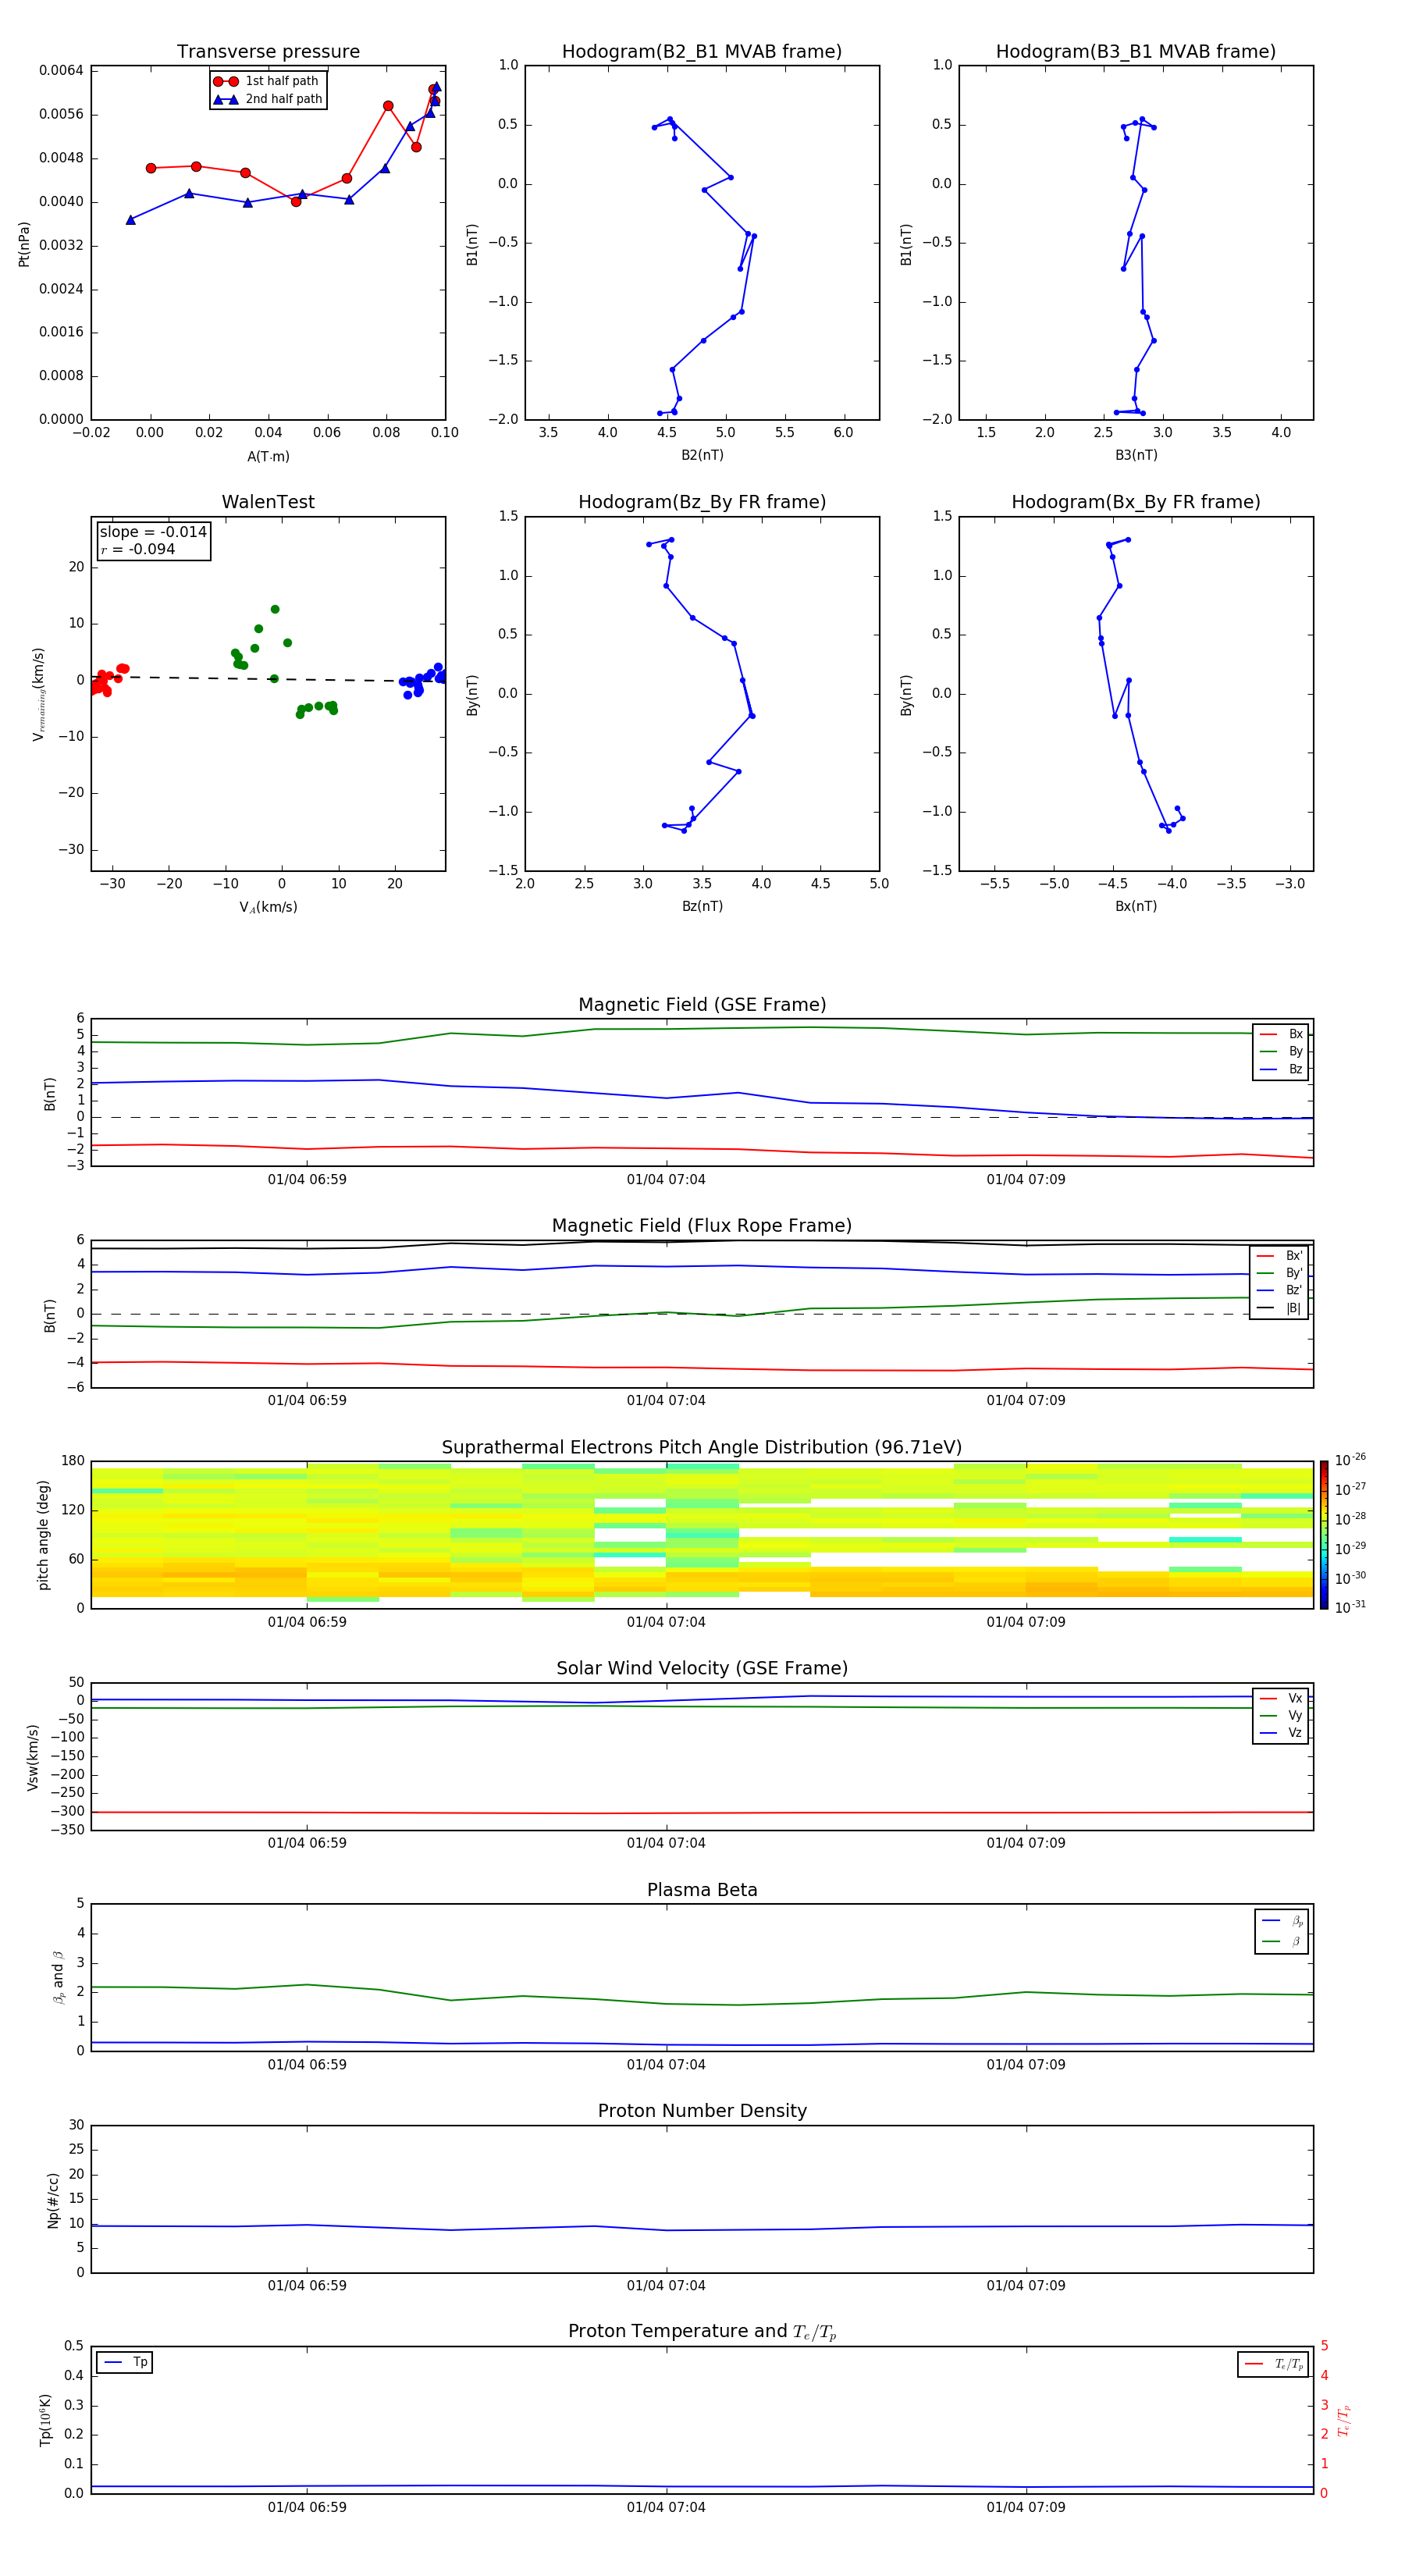The width and height of the screenshot is (1405, 2576).
Task: Click the 'Hodogram(B2_B1 MVAB frame)' title
Action: click(x=702, y=51)
